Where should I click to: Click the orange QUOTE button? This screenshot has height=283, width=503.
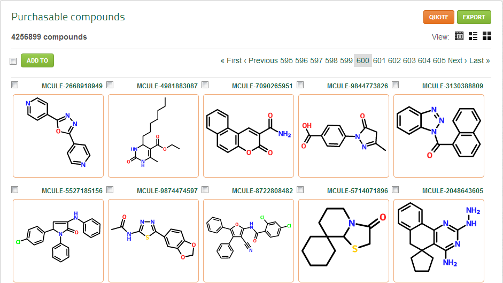click(438, 17)
